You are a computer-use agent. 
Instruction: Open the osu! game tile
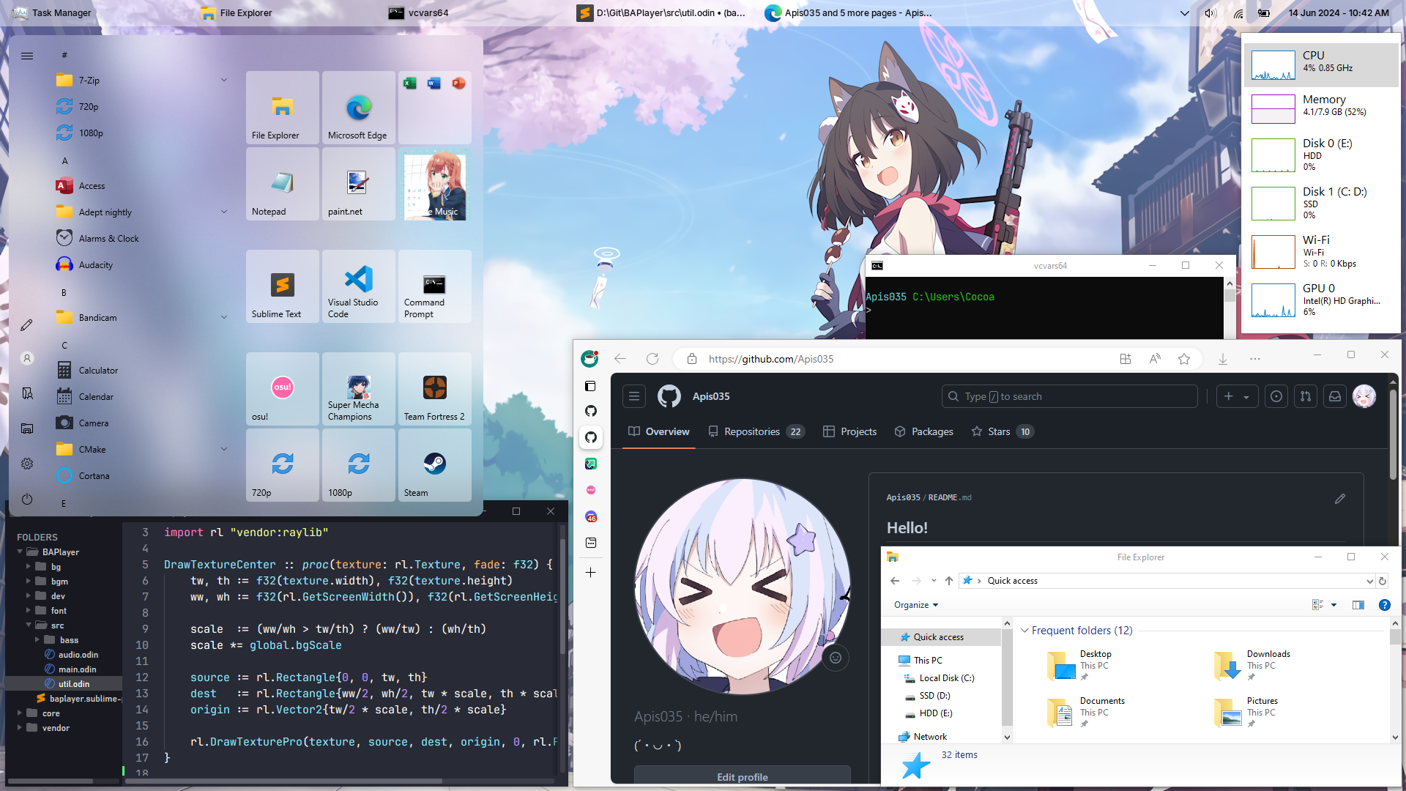(x=282, y=389)
